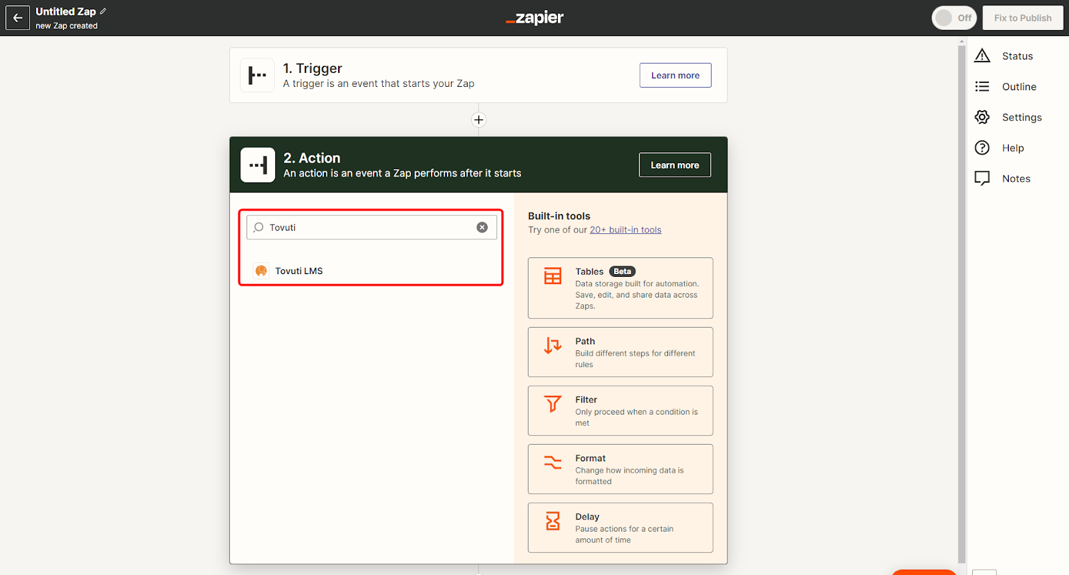Select the Settings sidebar label
This screenshot has height=575, width=1069.
pyautogui.click(x=1022, y=118)
